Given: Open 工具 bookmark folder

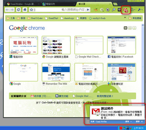Looking at the screenshot, I should pyautogui.click(x=11, y=18).
